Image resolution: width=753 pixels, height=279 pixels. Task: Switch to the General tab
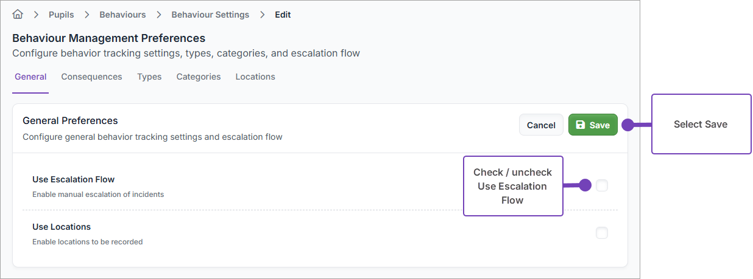click(30, 77)
